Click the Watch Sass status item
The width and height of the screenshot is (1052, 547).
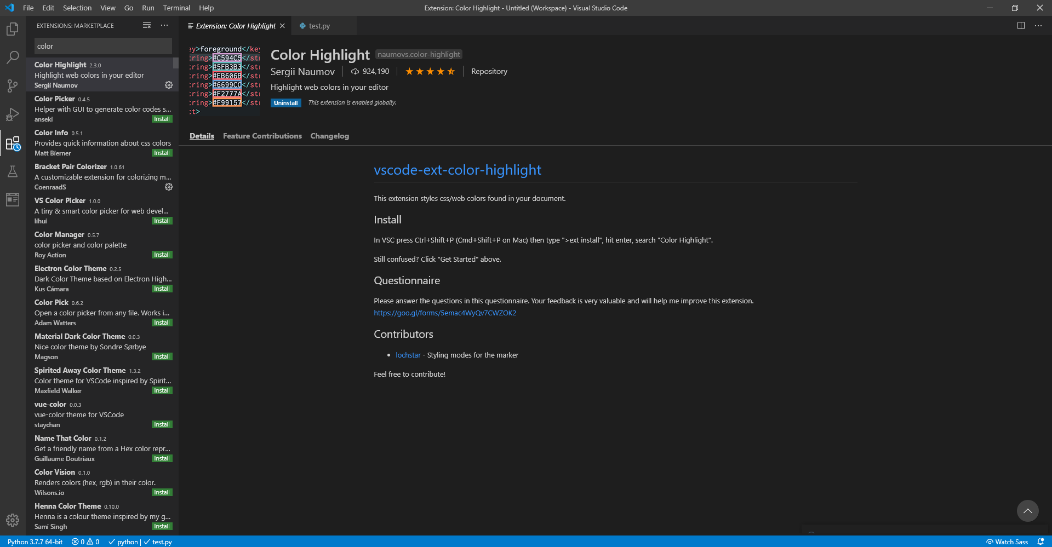tap(1007, 542)
